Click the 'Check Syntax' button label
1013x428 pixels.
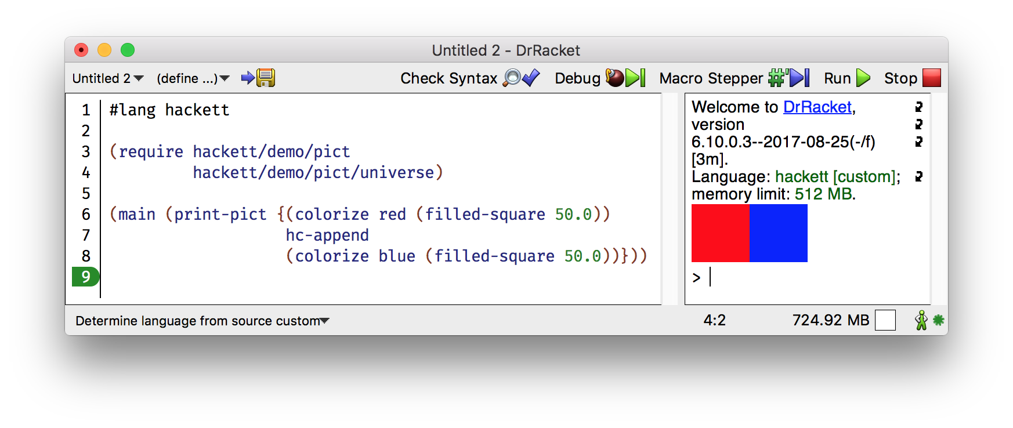[449, 78]
